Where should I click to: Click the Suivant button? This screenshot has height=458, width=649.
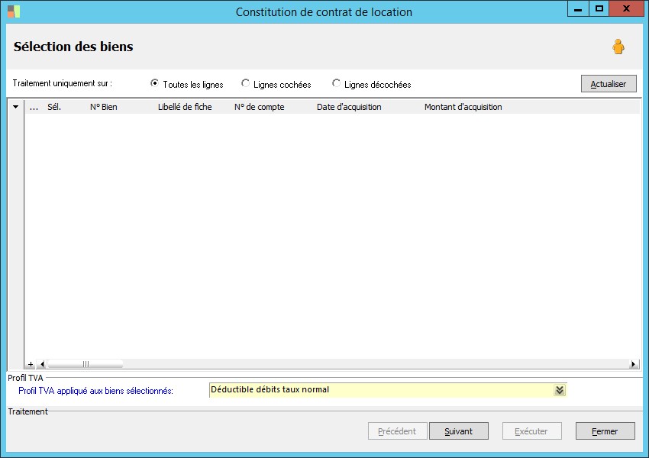(x=459, y=431)
